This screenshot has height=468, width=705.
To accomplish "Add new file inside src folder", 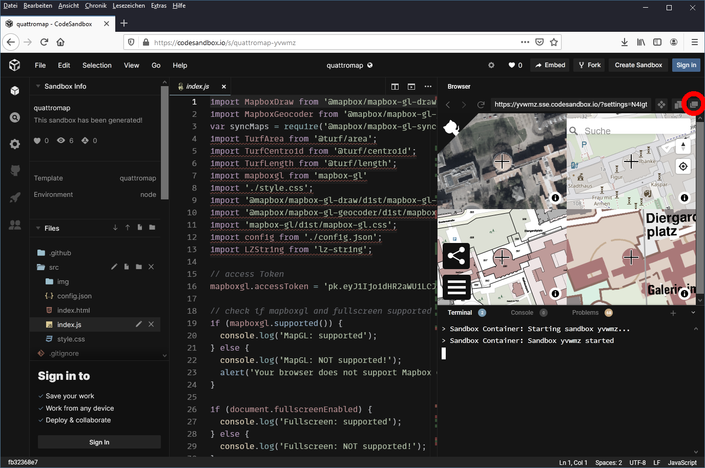I will point(127,267).
